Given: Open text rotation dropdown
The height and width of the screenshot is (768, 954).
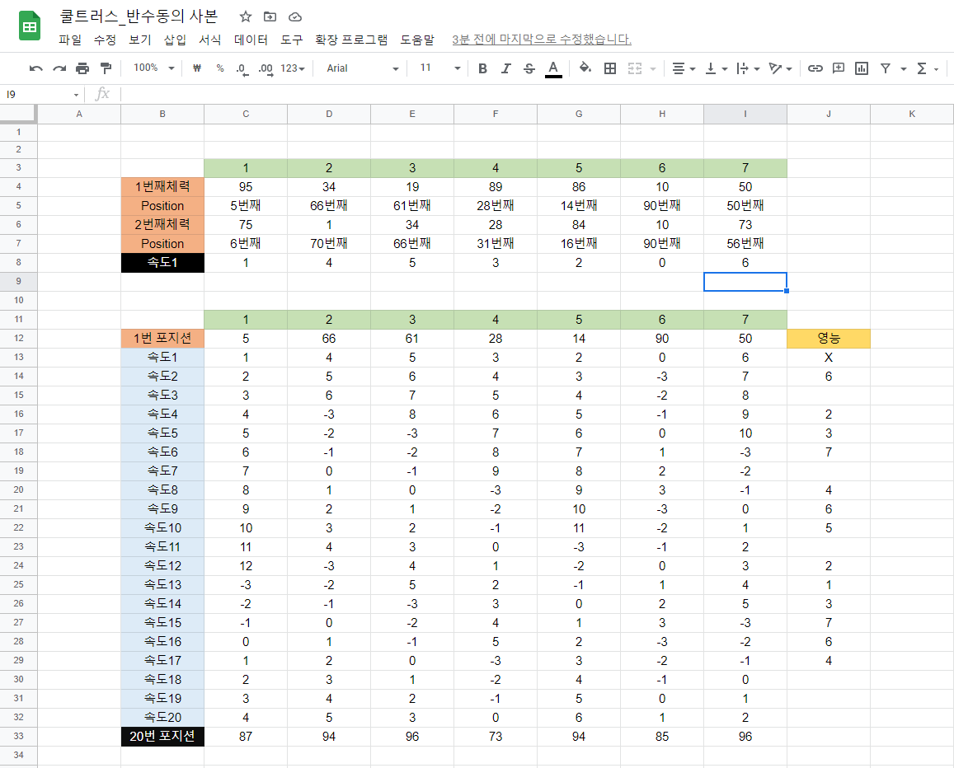Looking at the screenshot, I should click(x=780, y=68).
